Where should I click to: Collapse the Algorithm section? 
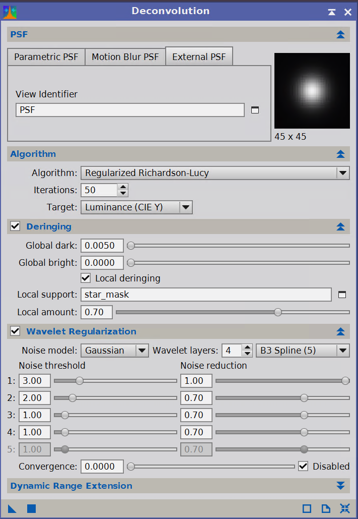point(340,154)
